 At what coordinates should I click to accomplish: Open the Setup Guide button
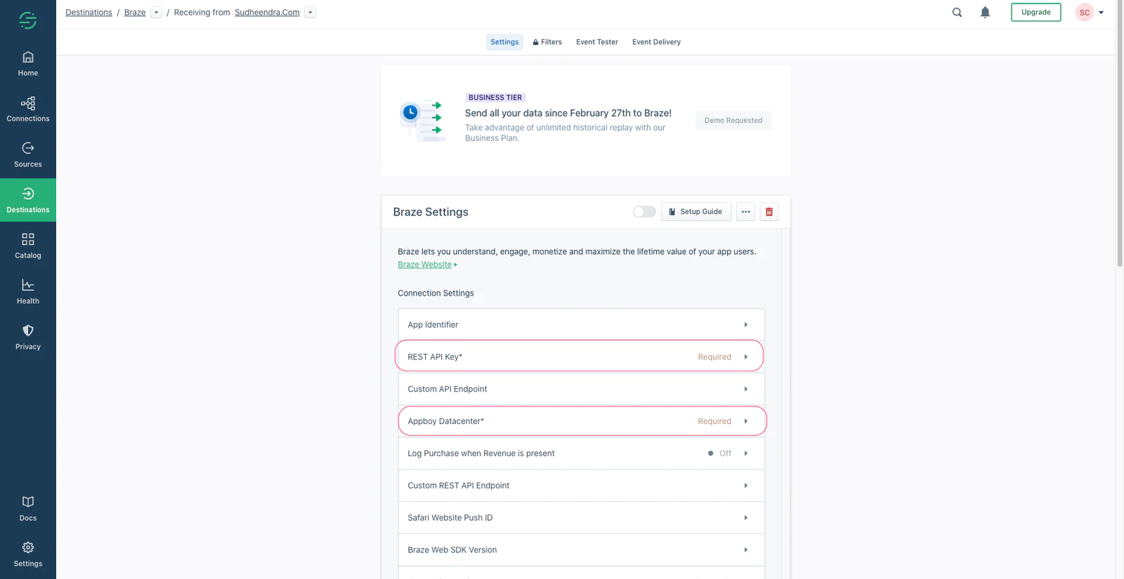click(695, 212)
